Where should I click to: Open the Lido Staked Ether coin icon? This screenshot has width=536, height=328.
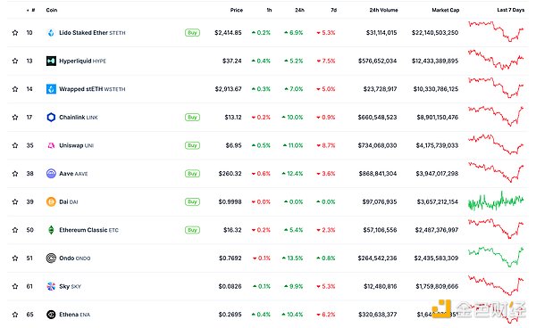(x=51, y=33)
